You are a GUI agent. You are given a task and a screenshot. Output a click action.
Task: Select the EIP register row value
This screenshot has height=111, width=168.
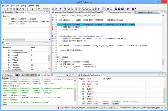pos(92,101)
